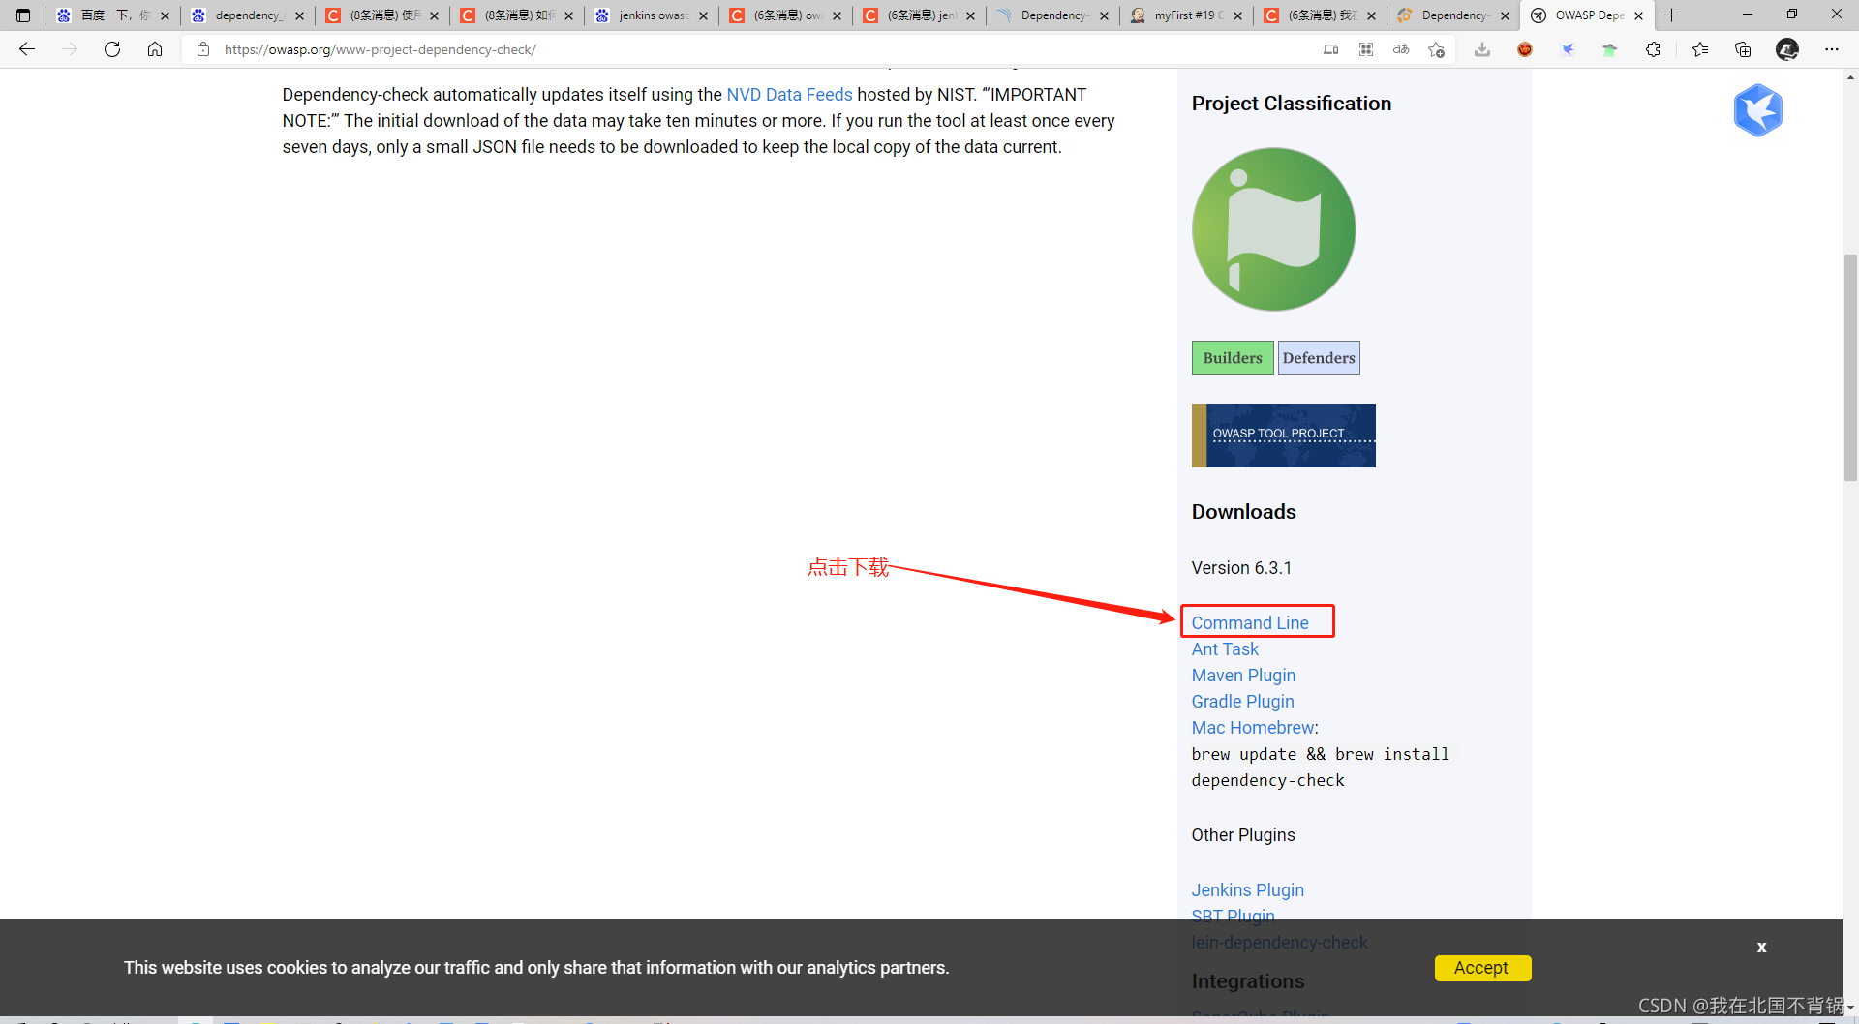This screenshot has width=1859, height=1024.
Task: Open the bluebird extension icon
Action: click(x=1568, y=49)
